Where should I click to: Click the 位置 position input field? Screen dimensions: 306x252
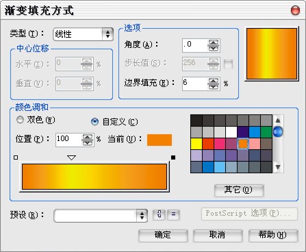click(68, 140)
